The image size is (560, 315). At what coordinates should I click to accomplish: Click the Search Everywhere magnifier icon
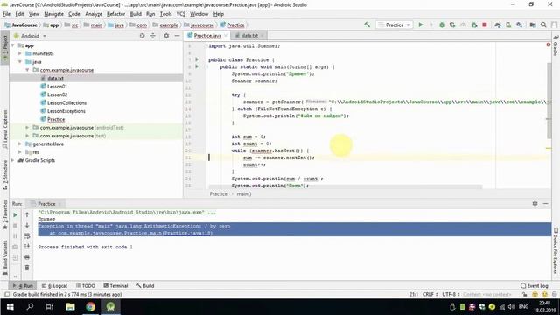point(543,24)
